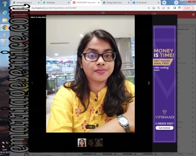Close the WhatsApp browser tab

click(x=69, y=2)
